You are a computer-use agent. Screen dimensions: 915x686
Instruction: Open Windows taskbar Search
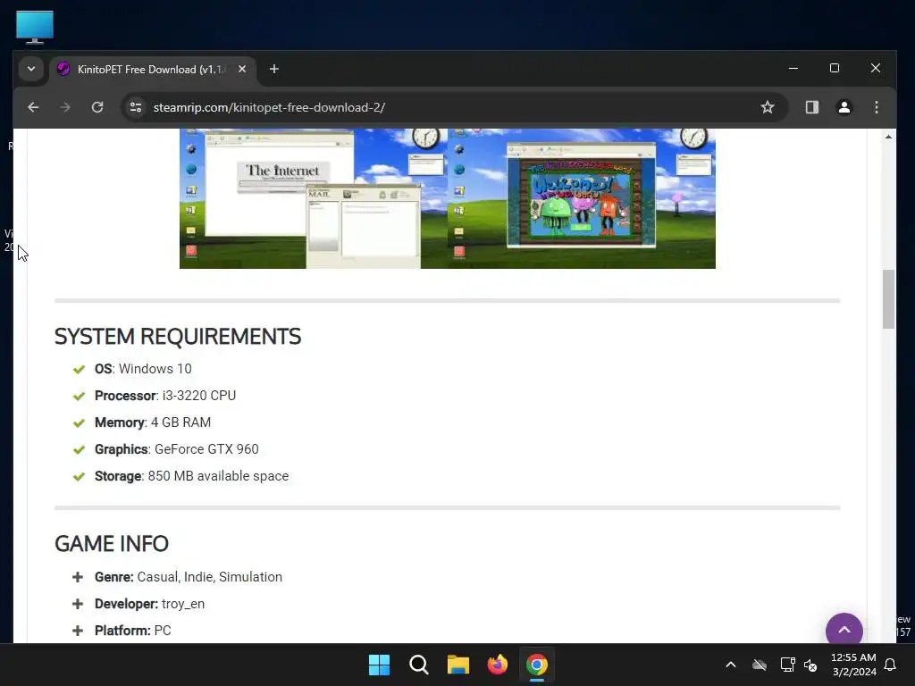tap(418, 665)
